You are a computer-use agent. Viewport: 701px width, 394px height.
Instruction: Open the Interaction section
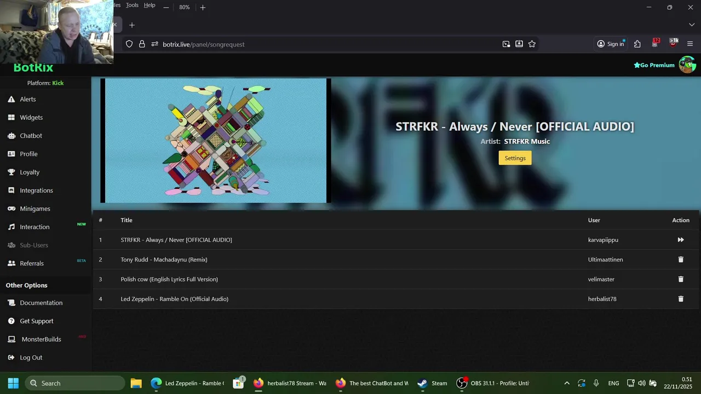pos(35,227)
